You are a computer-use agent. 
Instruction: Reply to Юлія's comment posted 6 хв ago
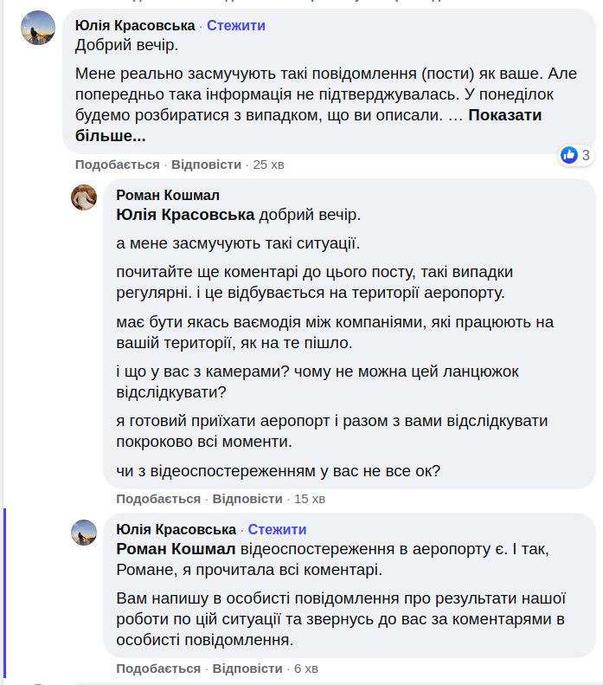[x=247, y=669]
